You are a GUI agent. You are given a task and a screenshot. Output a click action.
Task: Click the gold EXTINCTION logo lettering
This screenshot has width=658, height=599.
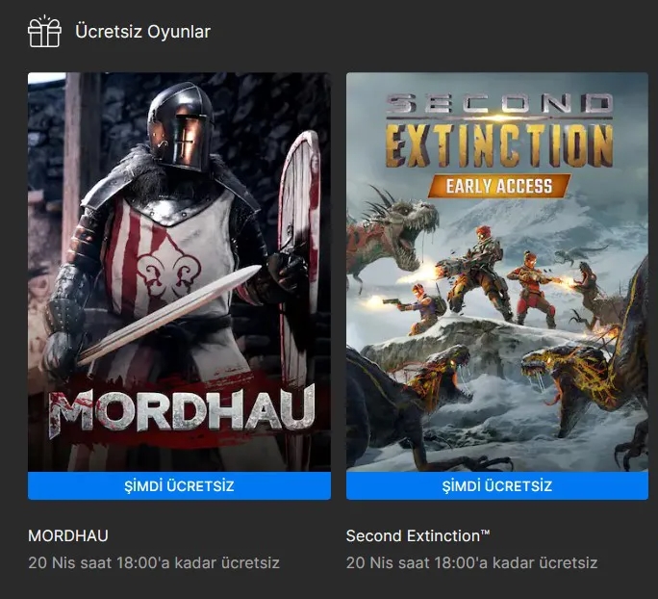[499, 145]
